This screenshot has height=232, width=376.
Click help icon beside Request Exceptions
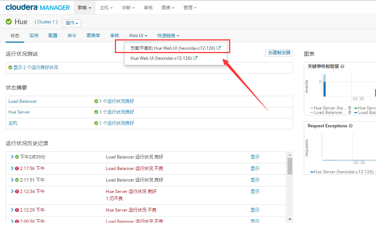coord(350,126)
